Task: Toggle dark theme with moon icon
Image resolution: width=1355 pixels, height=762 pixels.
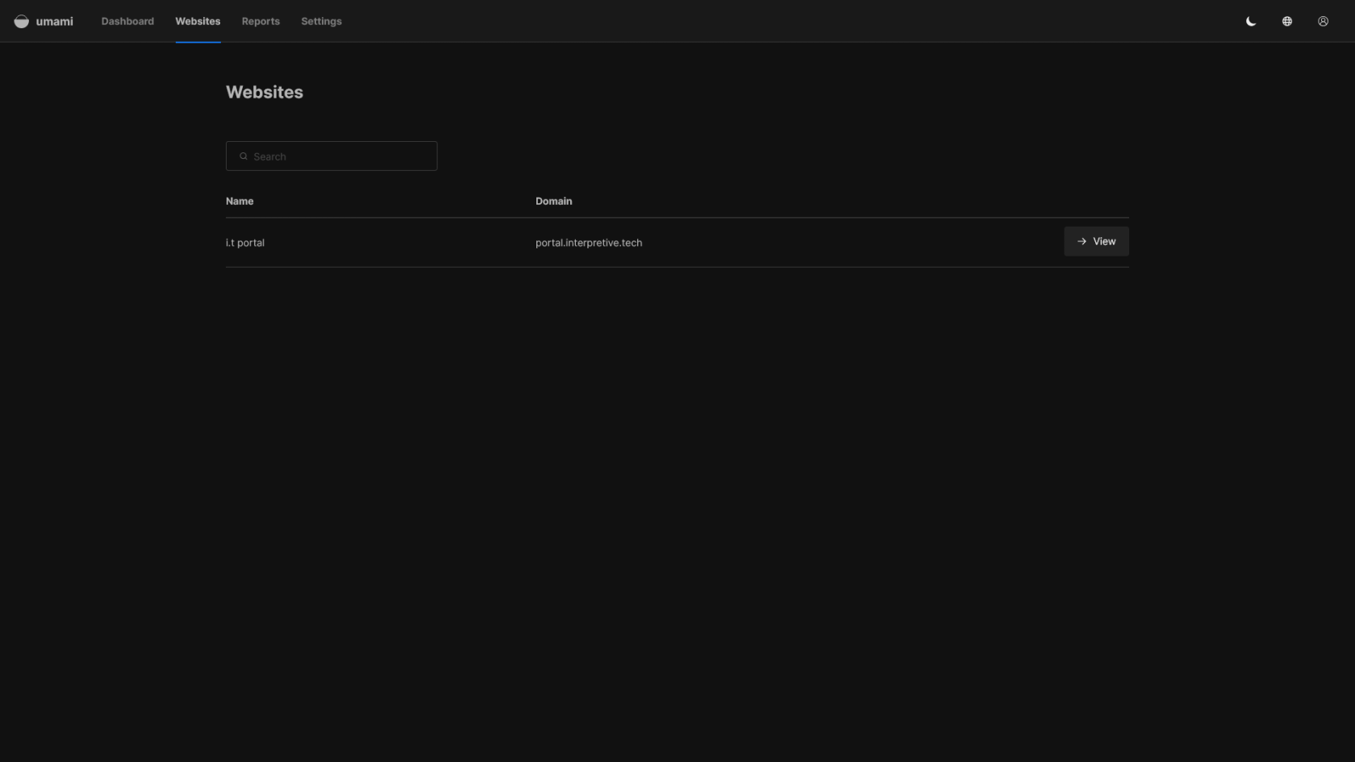Action: click(x=1251, y=22)
